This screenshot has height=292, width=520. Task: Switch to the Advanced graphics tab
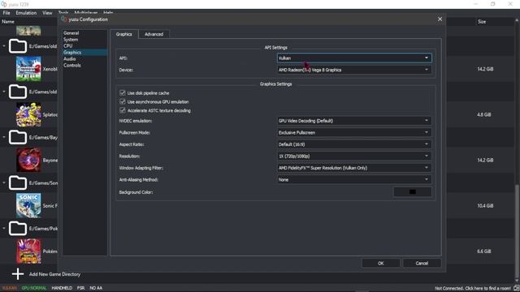tap(154, 34)
